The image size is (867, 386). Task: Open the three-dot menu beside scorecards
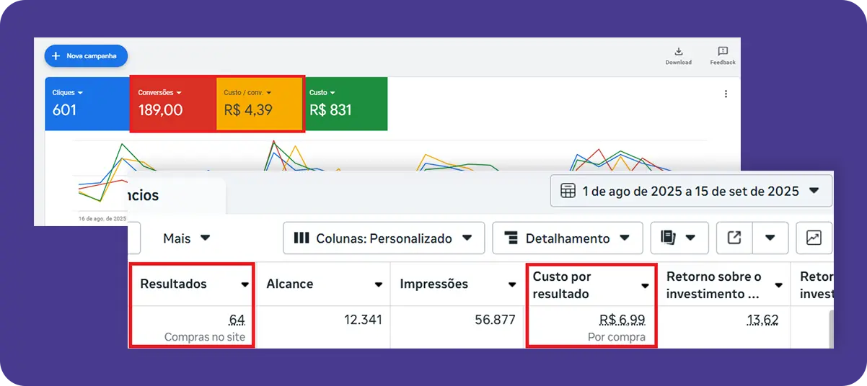pos(726,94)
